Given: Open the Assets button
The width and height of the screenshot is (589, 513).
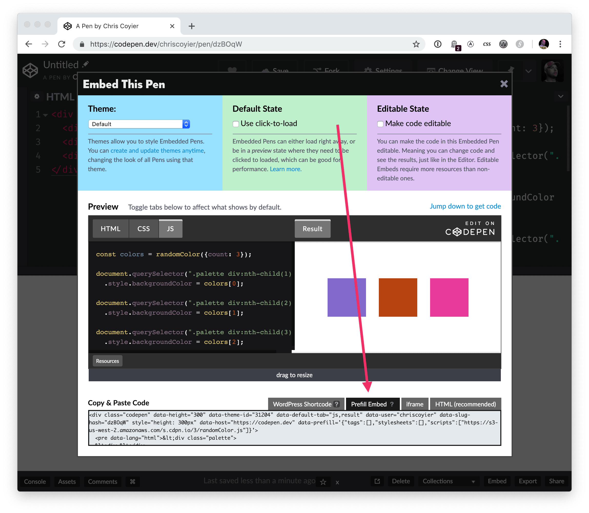Looking at the screenshot, I should coord(67,481).
